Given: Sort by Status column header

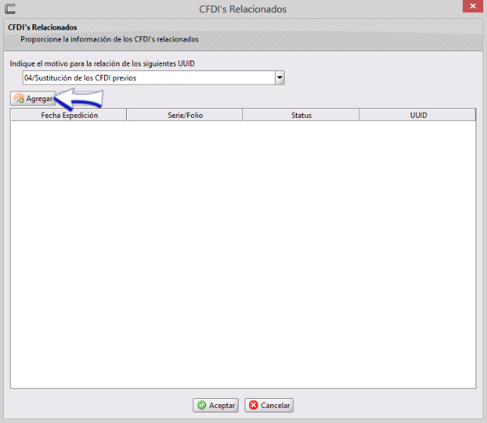Looking at the screenshot, I should coord(301,115).
